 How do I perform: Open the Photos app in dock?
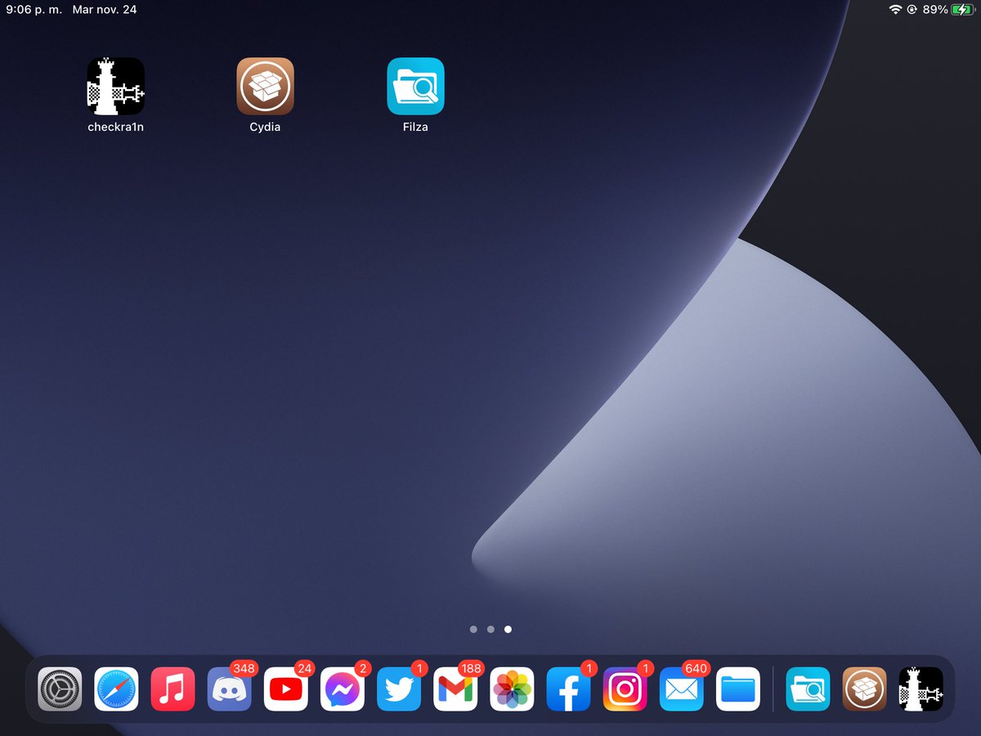pyautogui.click(x=512, y=689)
